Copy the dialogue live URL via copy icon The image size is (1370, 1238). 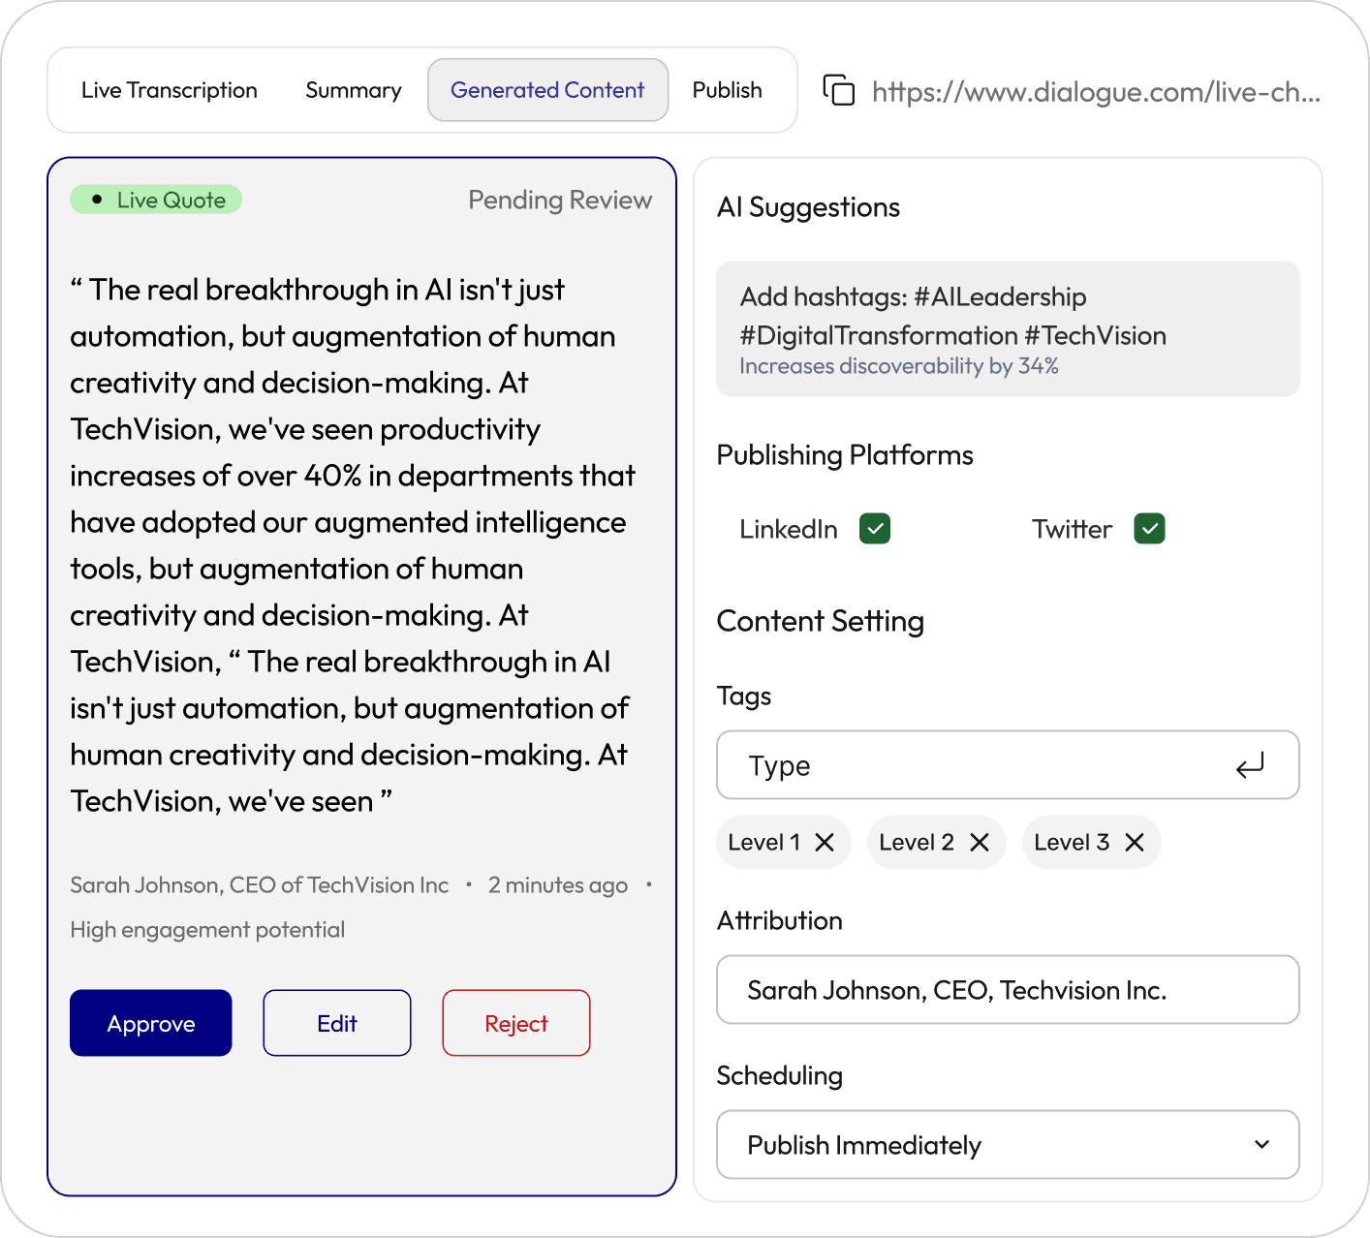[839, 90]
